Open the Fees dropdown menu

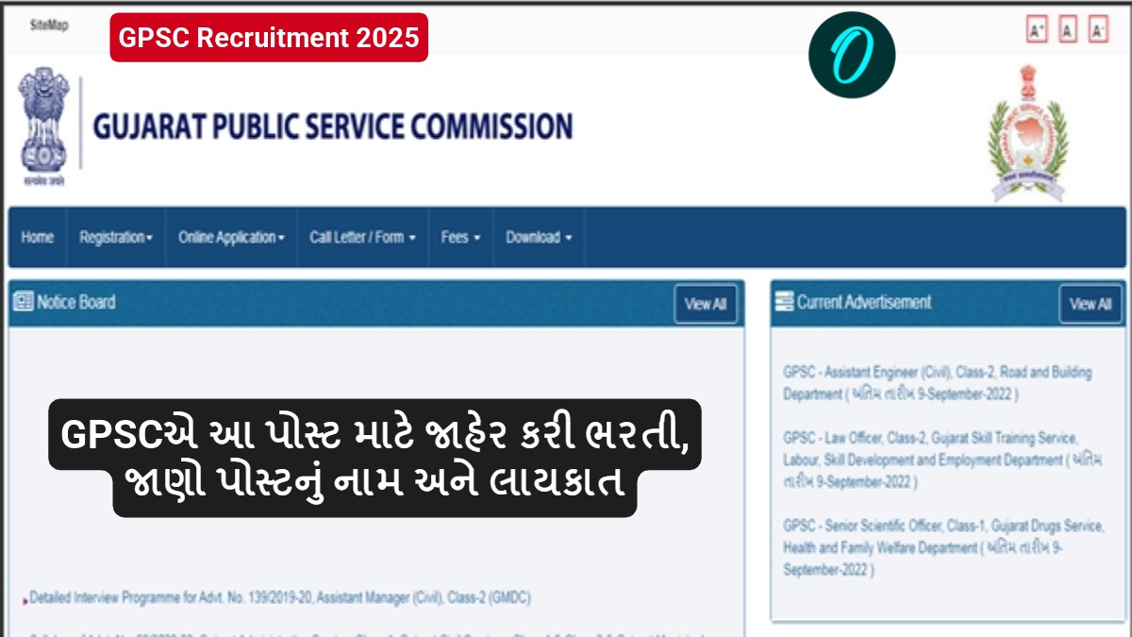click(x=460, y=238)
